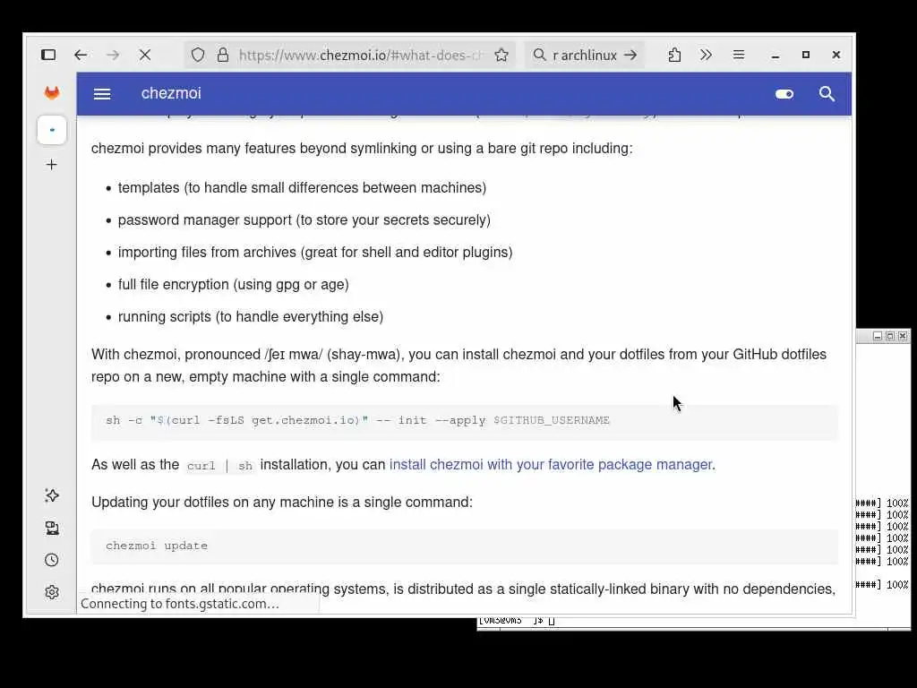Image resolution: width=917 pixels, height=688 pixels.
Task: Bookmark this page with the star icon
Action: [x=501, y=55]
